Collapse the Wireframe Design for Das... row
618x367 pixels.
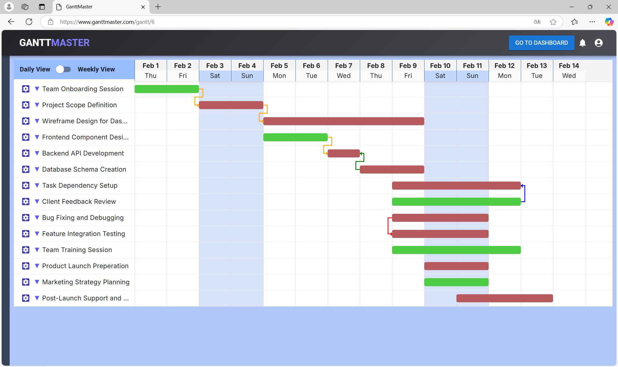[36, 121]
